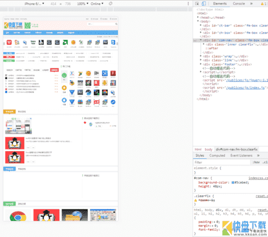Expand the head node in the DOM tree
Image resolution: width=268 pixels, height=237 pixels.
[198, 17]
